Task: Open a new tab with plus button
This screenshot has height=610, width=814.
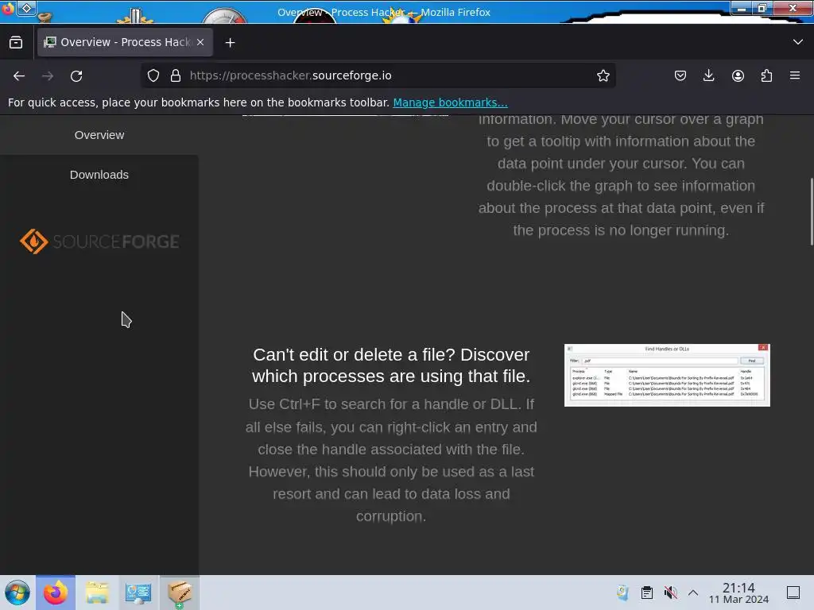Action: coord(230,43)
